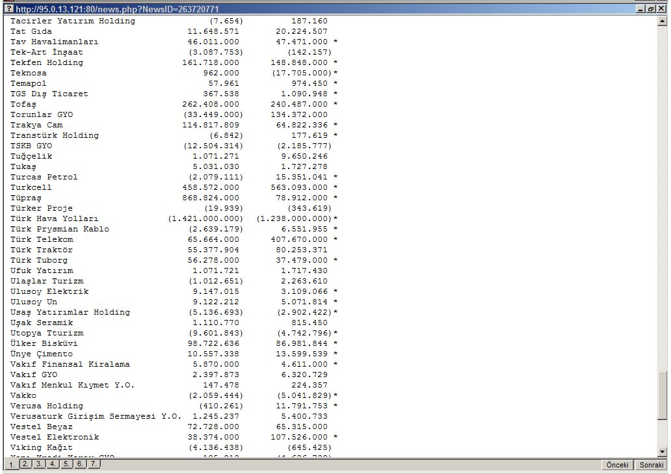The width and height of the screenshot is (671, 474).
Task: Click the question-mark icon in the title bar
Action: pos(8,9)
